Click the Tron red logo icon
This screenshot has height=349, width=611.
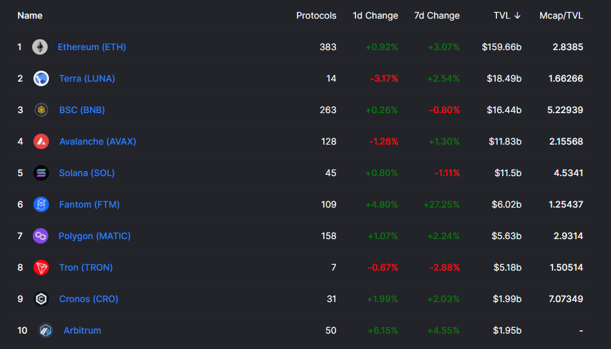(41, 267)
